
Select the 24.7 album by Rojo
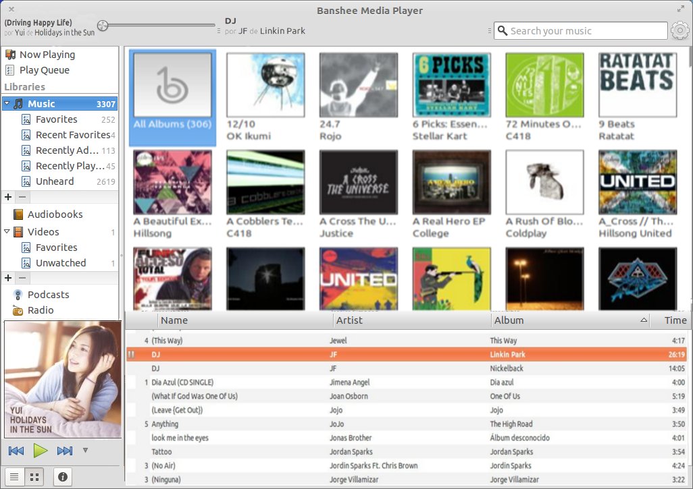[359, 97]
